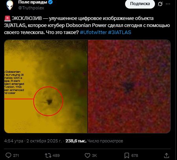Click the Подписка follow button

[140, 4]
